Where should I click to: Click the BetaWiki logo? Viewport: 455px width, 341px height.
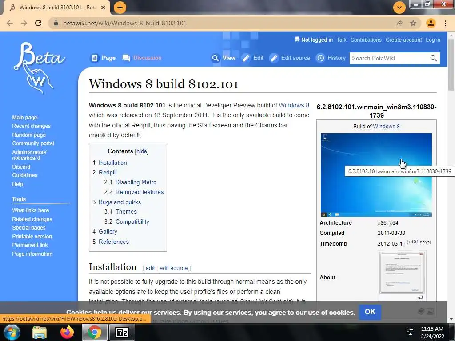click(x=40, y=68)
